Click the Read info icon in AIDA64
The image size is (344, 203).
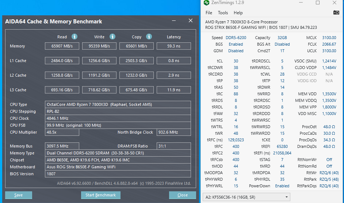point(74,37)
